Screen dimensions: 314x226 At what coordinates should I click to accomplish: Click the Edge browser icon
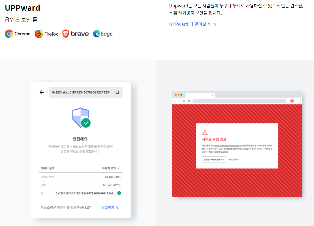pos(97,34)
